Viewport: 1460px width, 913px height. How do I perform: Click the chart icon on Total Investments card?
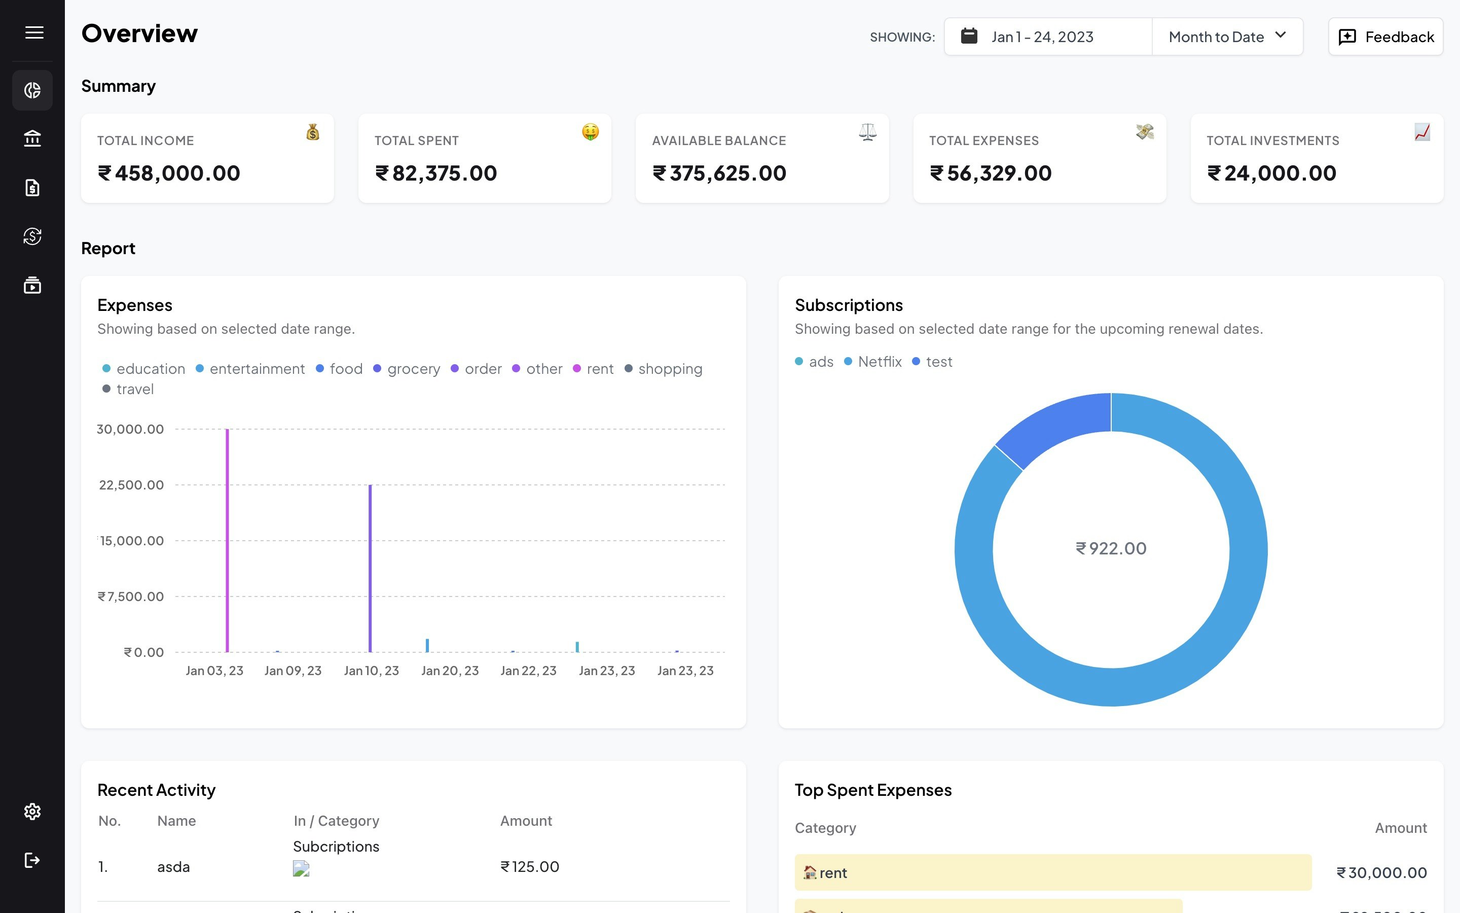point(1422,132)
